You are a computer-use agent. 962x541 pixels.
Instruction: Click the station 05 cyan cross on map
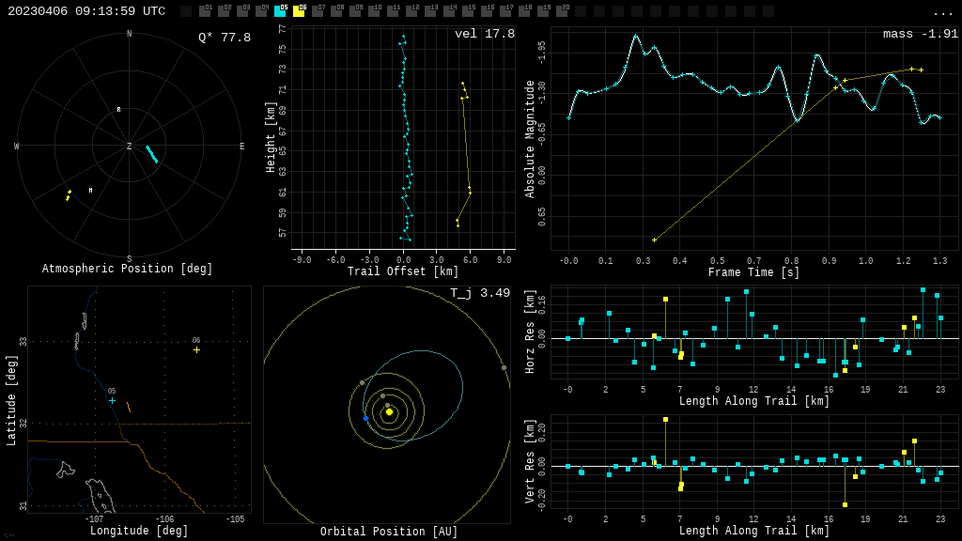coord(112,400)
